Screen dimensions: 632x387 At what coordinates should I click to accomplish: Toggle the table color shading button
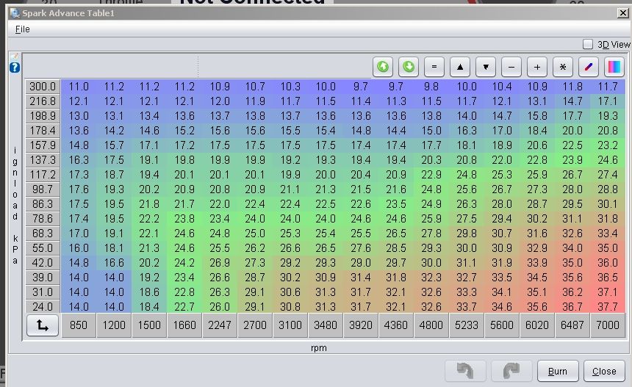pyautogui.click(x=614, y=67)
